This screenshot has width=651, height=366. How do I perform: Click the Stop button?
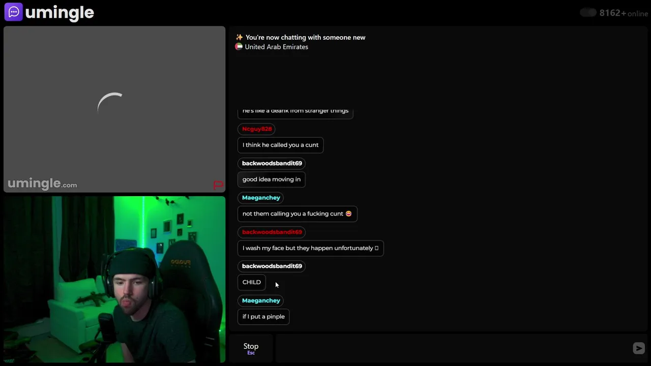(x=251, y=348)
